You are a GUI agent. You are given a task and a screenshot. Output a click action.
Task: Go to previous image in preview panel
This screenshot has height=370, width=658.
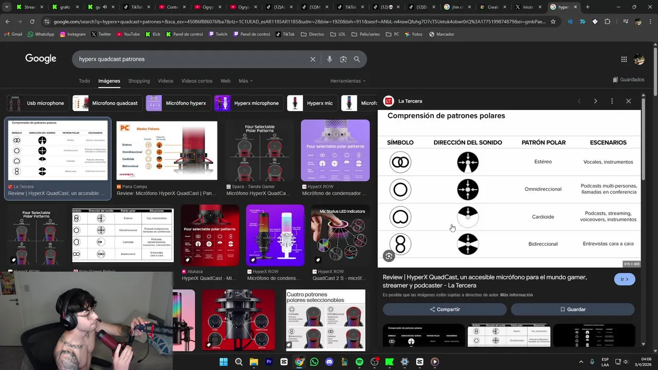579,101
